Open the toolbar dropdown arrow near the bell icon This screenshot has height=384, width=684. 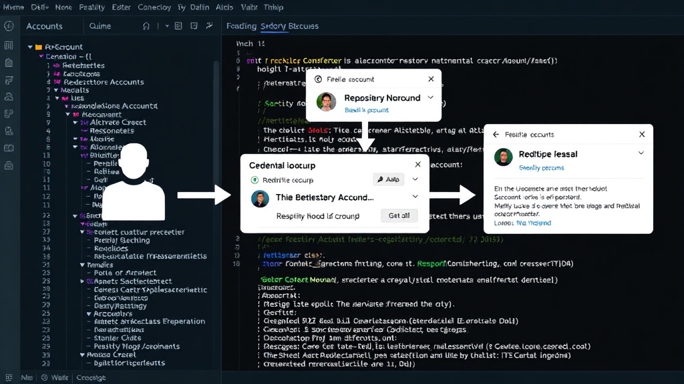[x=166, y=26]
